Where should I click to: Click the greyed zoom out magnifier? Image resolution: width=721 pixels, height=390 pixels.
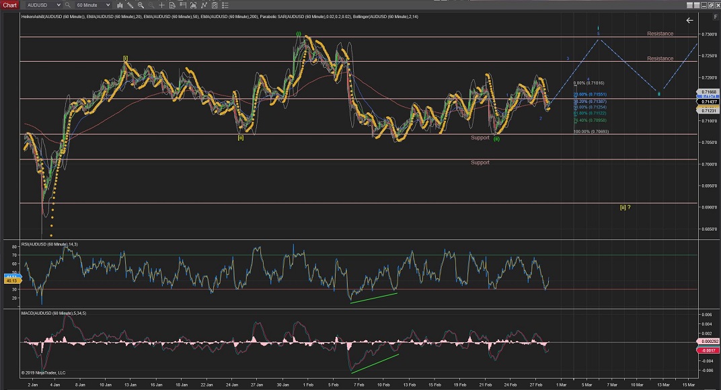pyautogui.click(x=151, y=5)
